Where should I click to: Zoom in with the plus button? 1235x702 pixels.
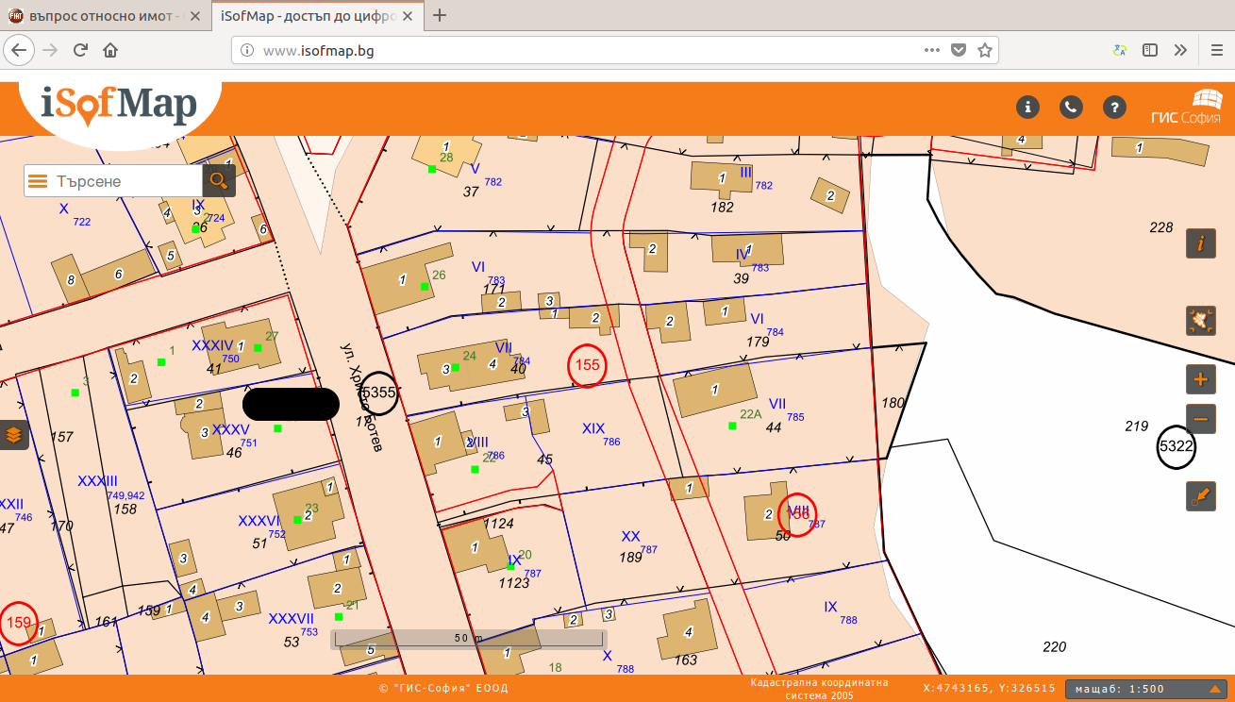tap(1200, 380)
